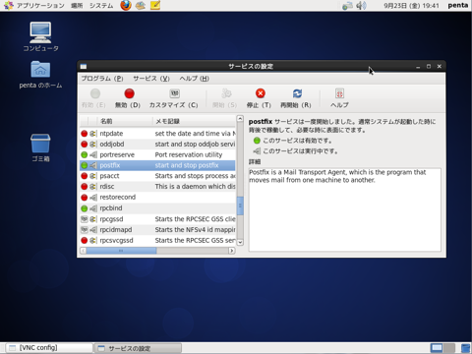Image resolution: width=472 pixels, height=354 pixels.
Task: Click the horizontal scrollbar thumb
Action: (x=121, y=251)
